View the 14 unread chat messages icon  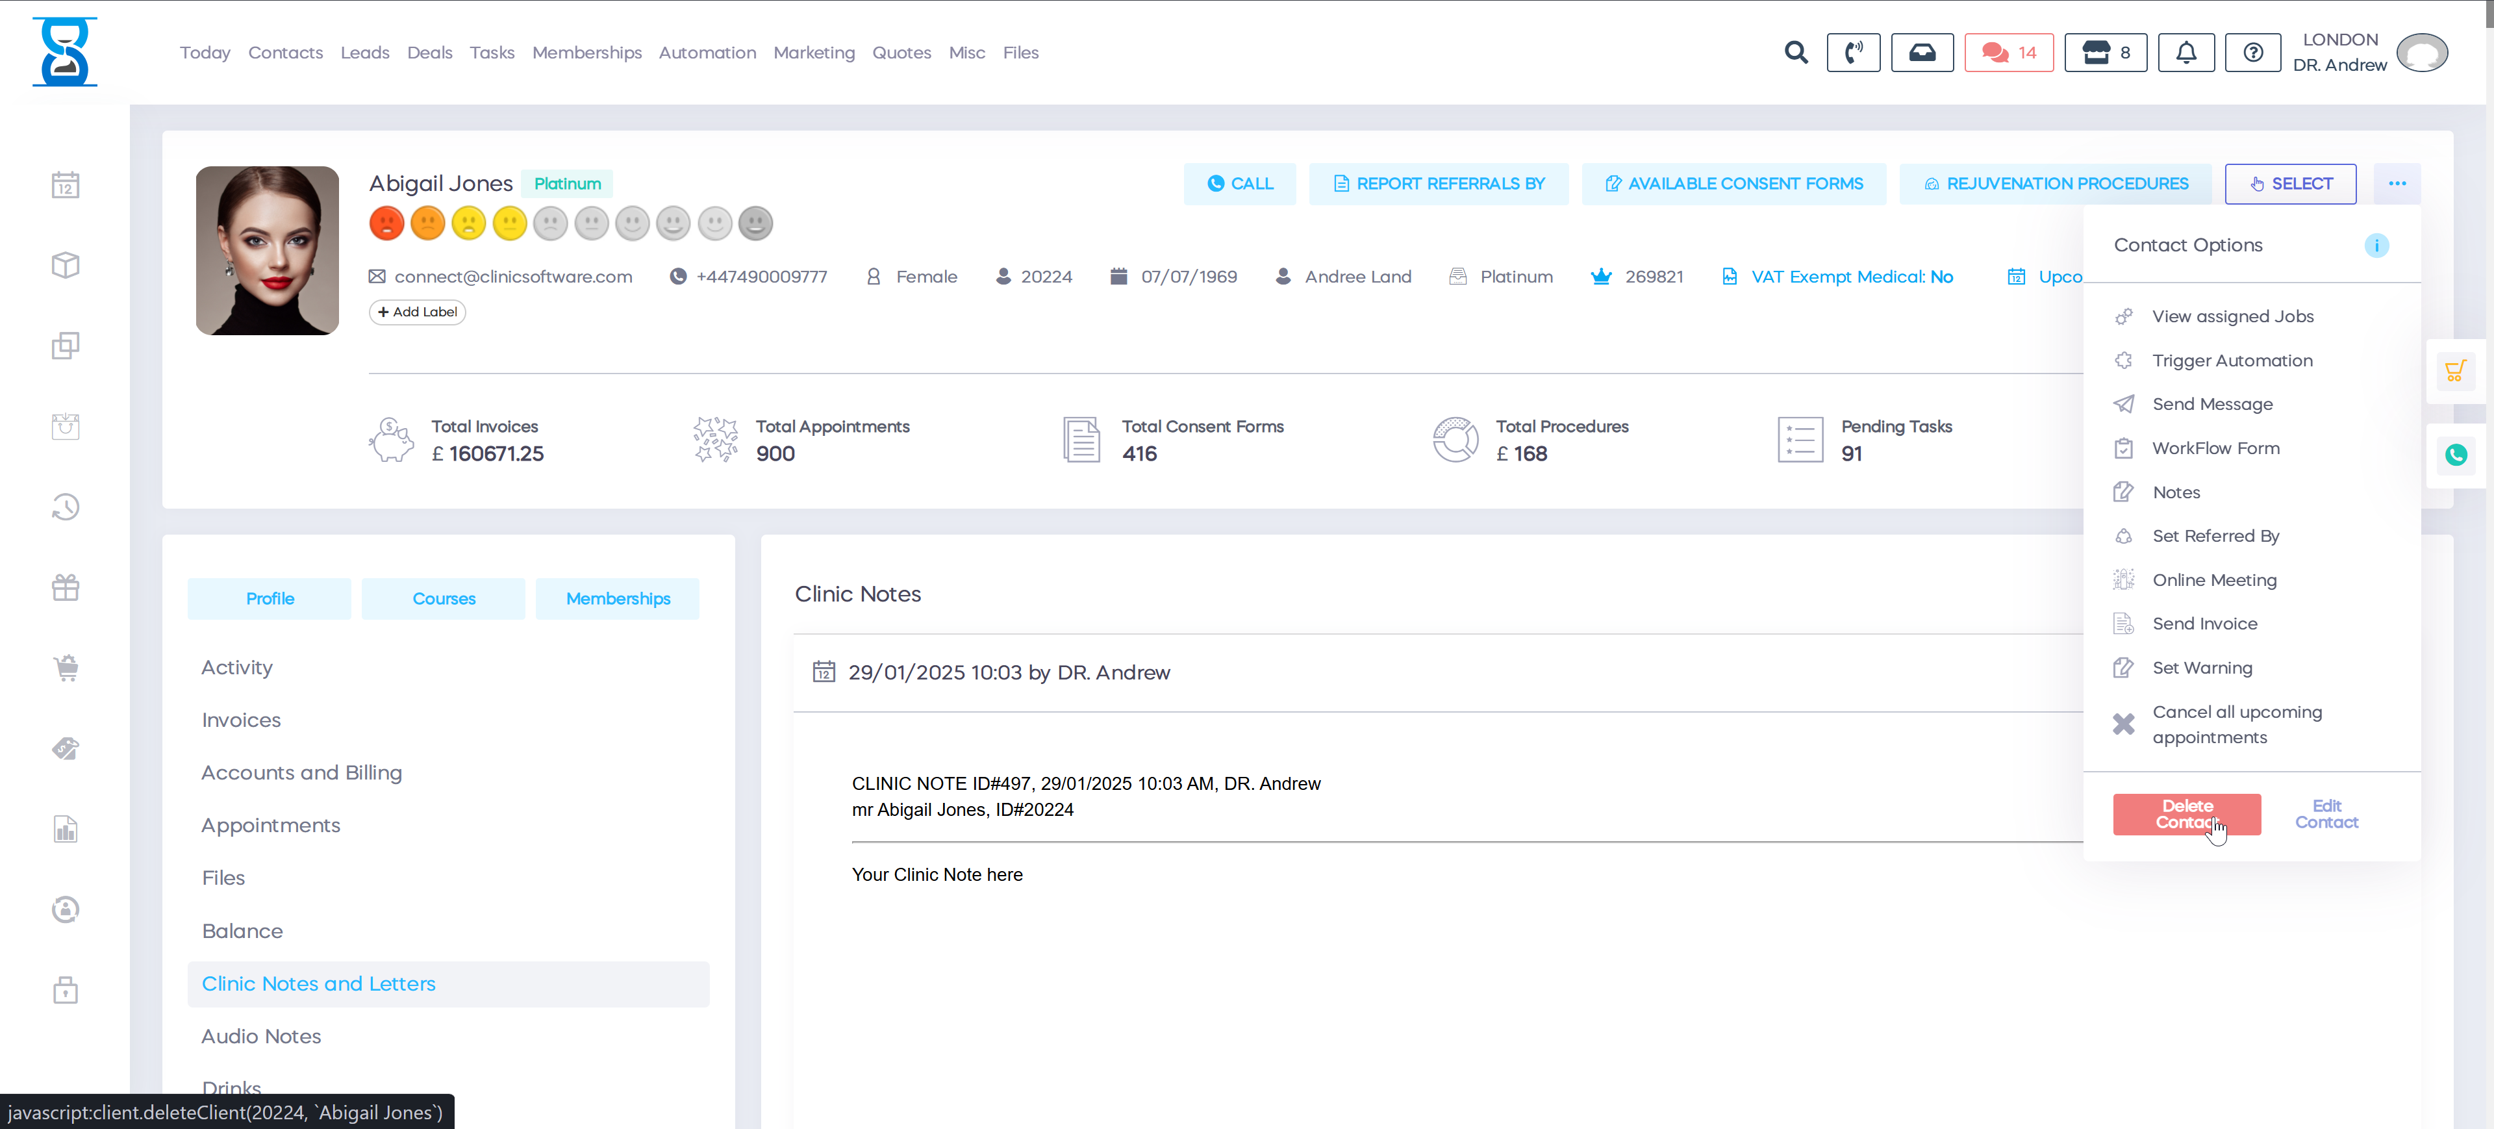pyautogui.click(x=2009, y=52)
